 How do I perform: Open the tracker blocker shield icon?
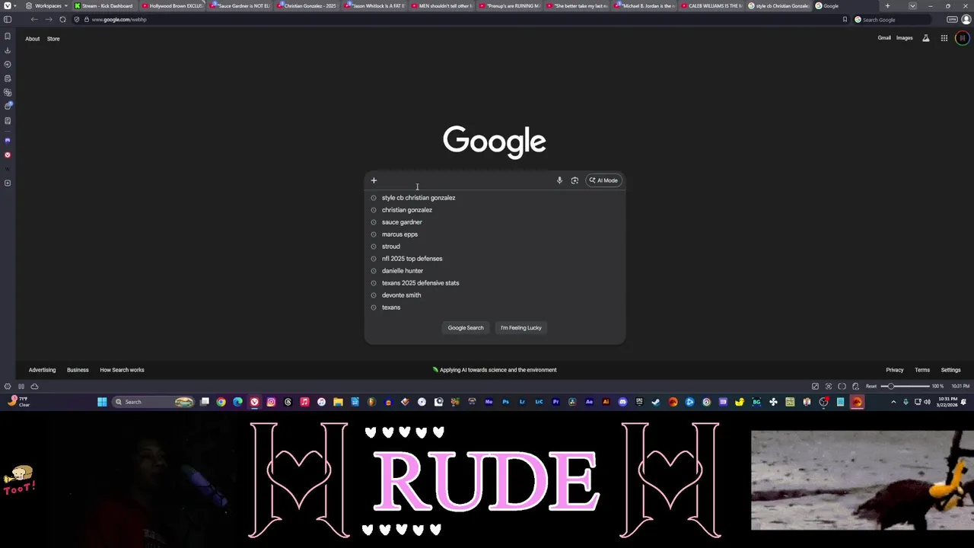pyautogui.click(x=77, y=19)
